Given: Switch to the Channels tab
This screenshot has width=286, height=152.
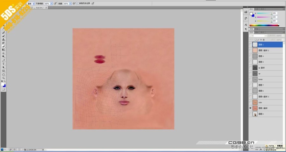Looking at the screenshot, I should click(x=257, y=32).
